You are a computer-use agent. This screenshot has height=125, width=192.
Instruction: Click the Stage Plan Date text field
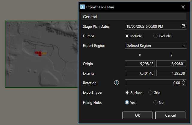[152, 26]
